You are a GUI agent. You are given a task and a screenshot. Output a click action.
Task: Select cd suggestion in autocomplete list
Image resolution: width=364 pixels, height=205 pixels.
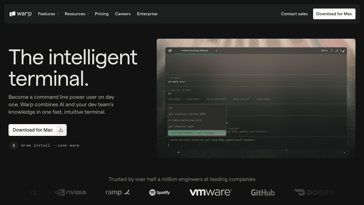tap(197, 108)
